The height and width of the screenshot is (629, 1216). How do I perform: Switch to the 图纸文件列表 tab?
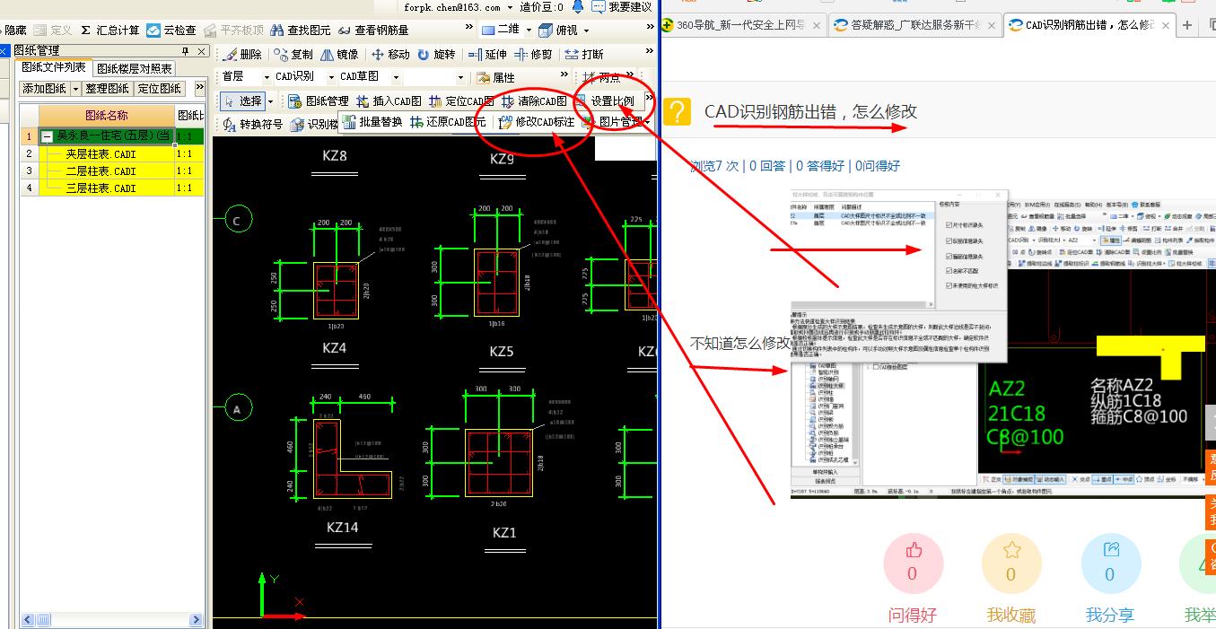(x=54, y=67)
